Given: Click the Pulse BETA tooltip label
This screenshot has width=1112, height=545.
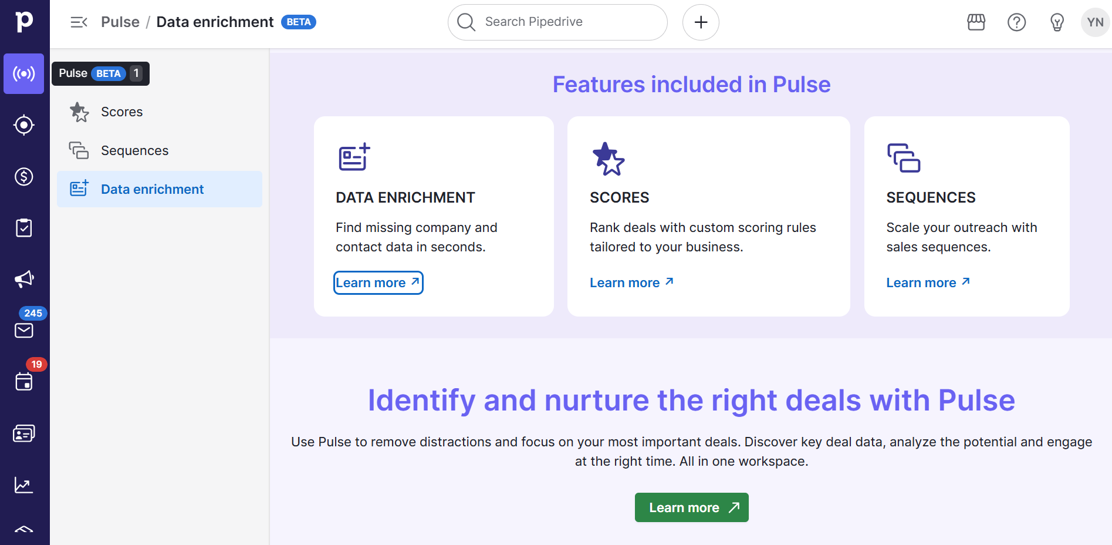Looking at the screenshot, I should click(100, 73).
